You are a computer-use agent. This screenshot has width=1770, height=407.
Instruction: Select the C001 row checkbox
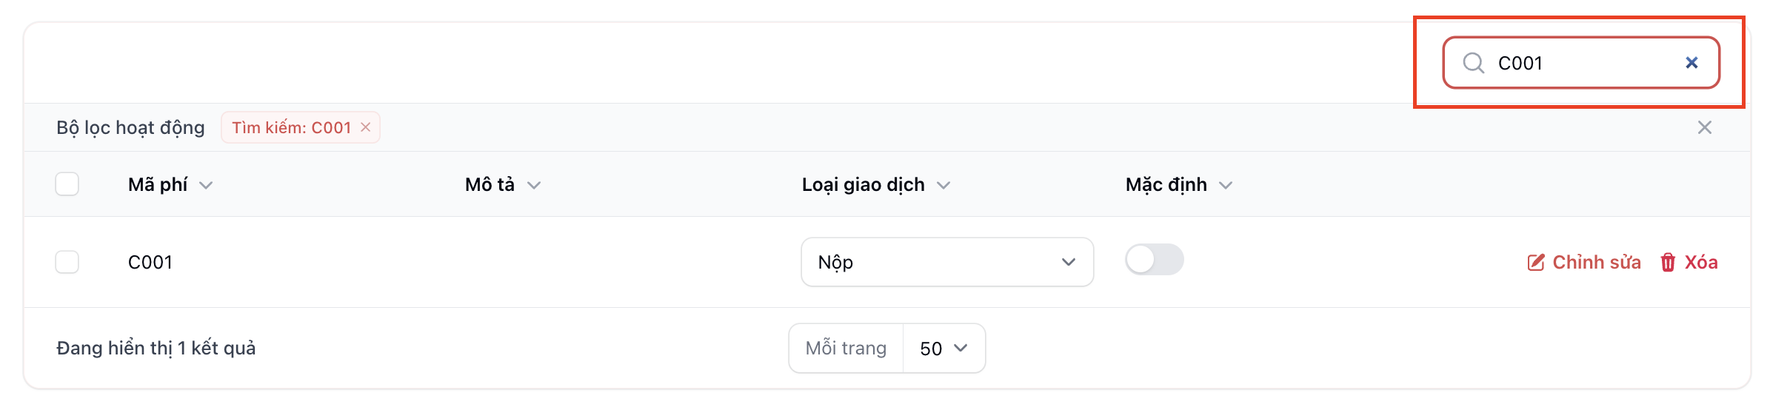pyautogui.click(x=67, y=262)
